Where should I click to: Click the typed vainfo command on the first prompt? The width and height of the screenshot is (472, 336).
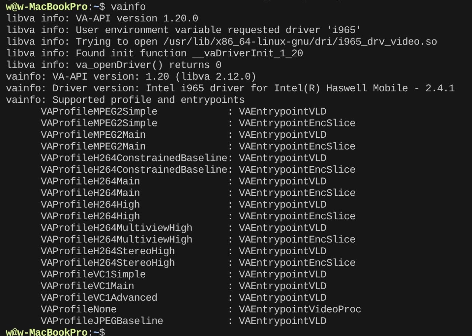pyautogui.click(x=128, y=7)
